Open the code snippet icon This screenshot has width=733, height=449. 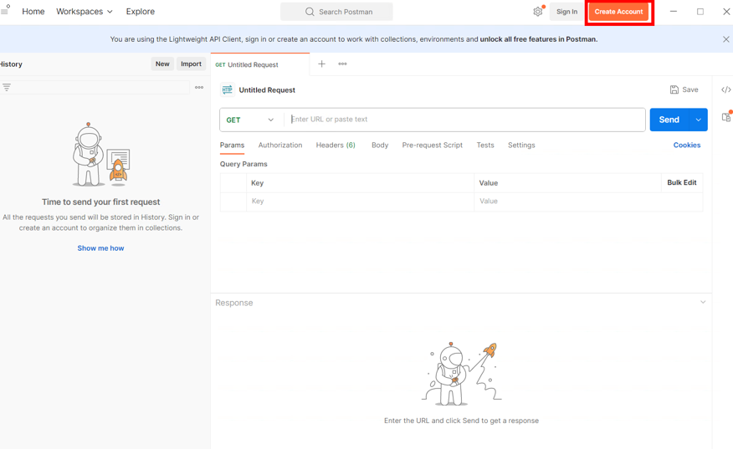click(725, 89)
